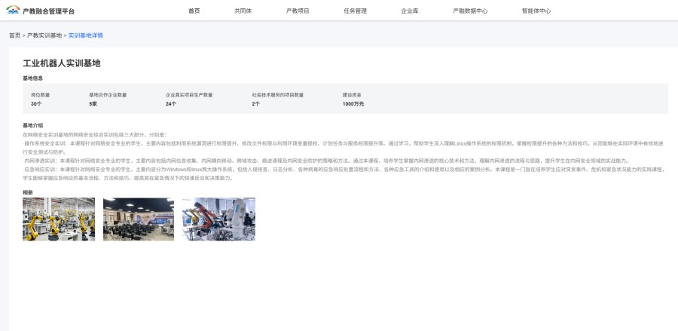The width and height of the screenshot is (678, 331).
Task: Click the 企业真实项目生产数量 label
Action: [x=189, y=95]
